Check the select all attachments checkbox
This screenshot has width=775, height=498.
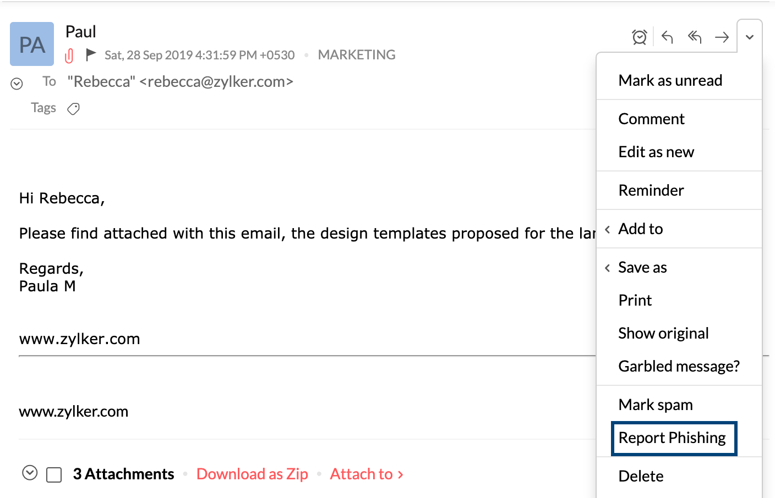(x=54, y=475)
